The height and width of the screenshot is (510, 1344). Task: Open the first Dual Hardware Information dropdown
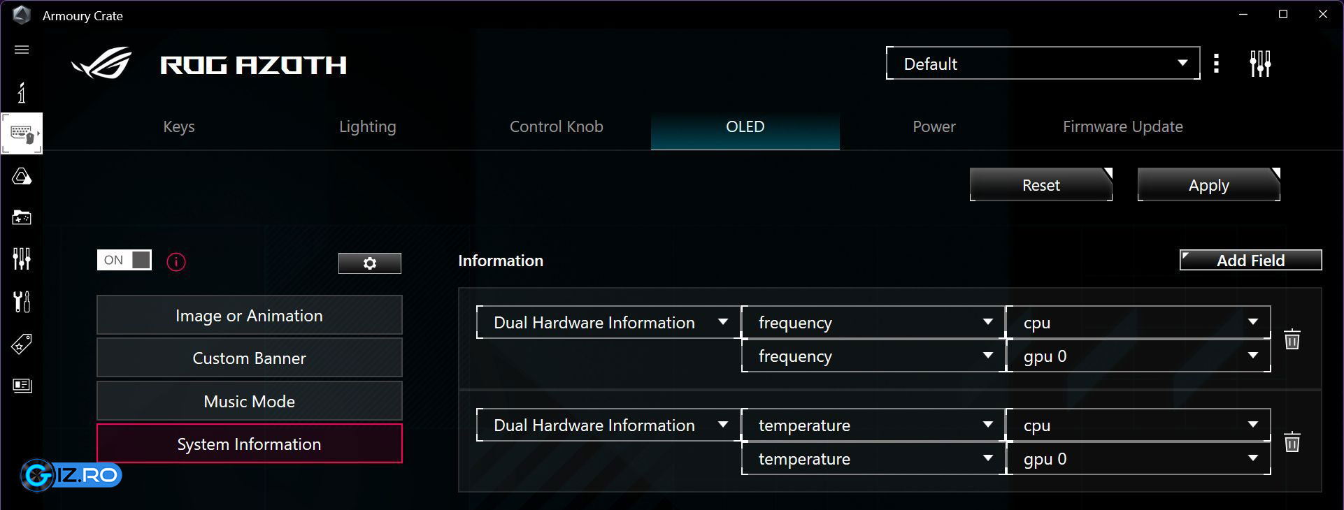tap(608, 323)
